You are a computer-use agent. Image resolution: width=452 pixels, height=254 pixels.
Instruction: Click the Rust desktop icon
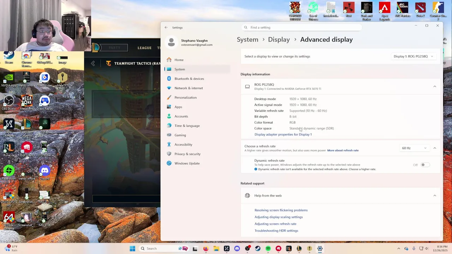(349, 10)
